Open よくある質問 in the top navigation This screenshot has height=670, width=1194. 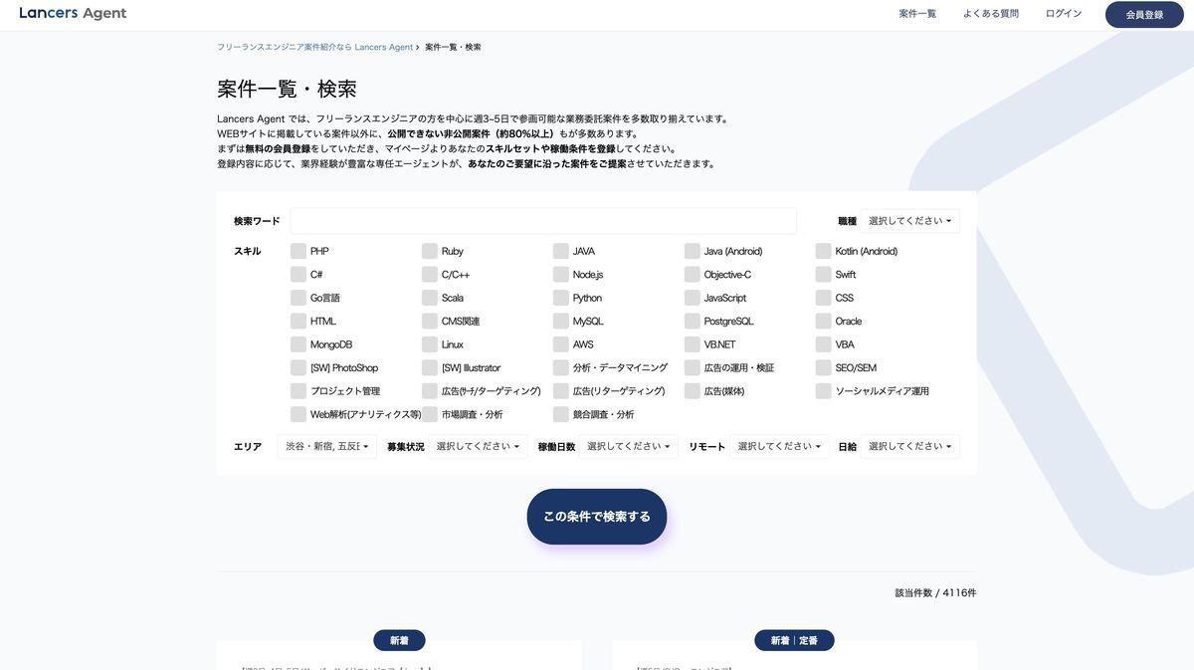[991, 14]
